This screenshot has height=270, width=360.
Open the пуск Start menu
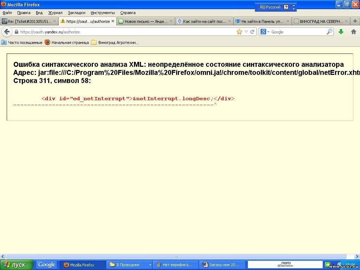point(17,265)
